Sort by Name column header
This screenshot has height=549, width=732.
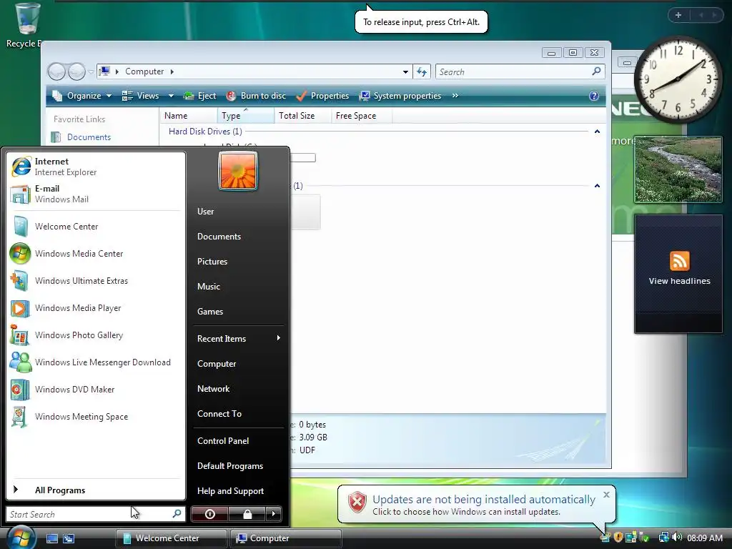coord(189,116)
